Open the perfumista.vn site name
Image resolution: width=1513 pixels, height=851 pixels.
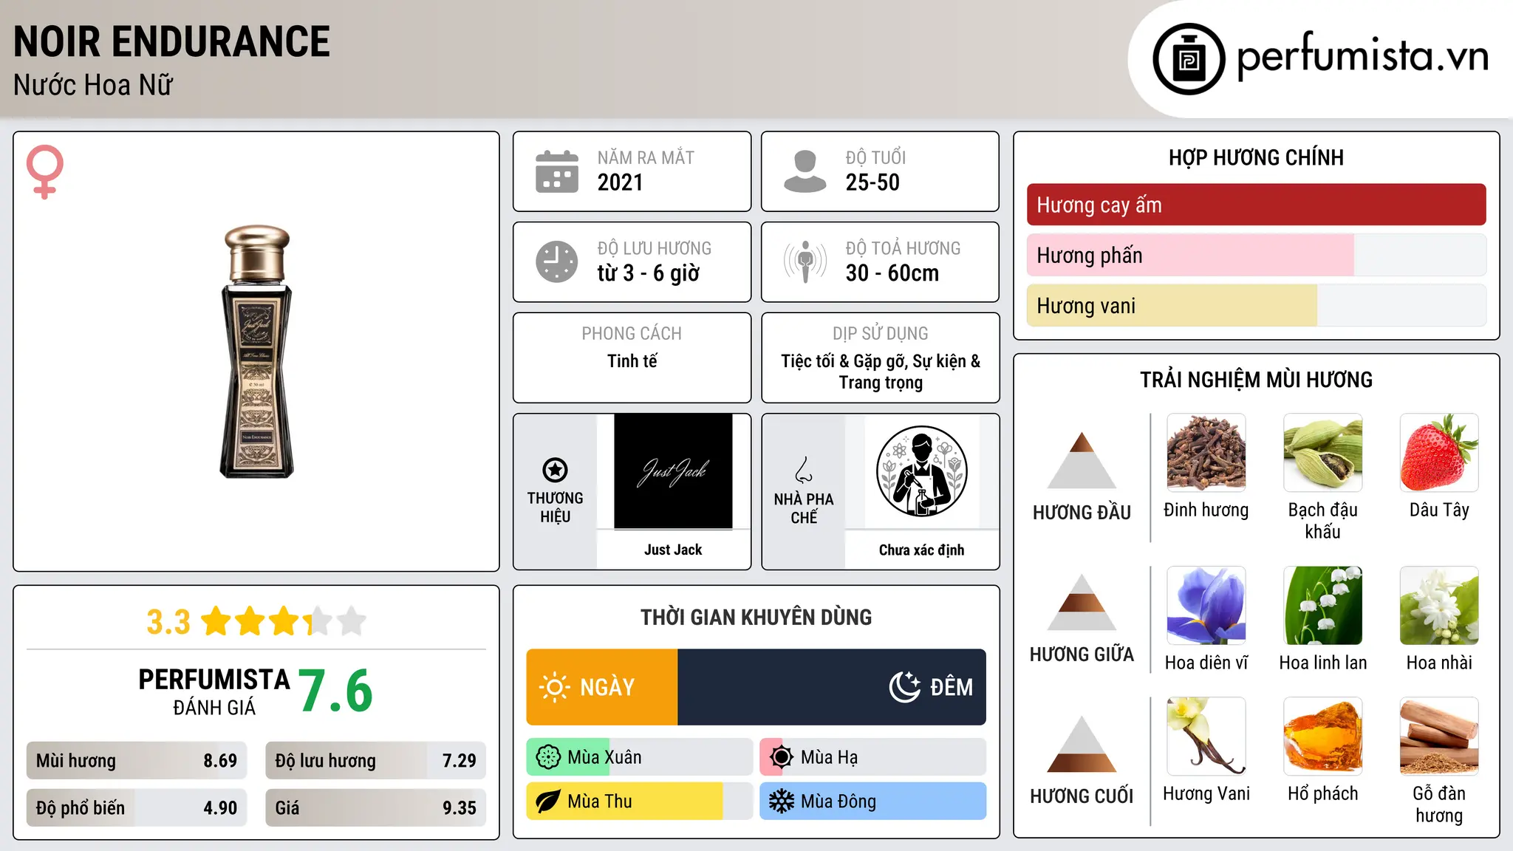1363,56
